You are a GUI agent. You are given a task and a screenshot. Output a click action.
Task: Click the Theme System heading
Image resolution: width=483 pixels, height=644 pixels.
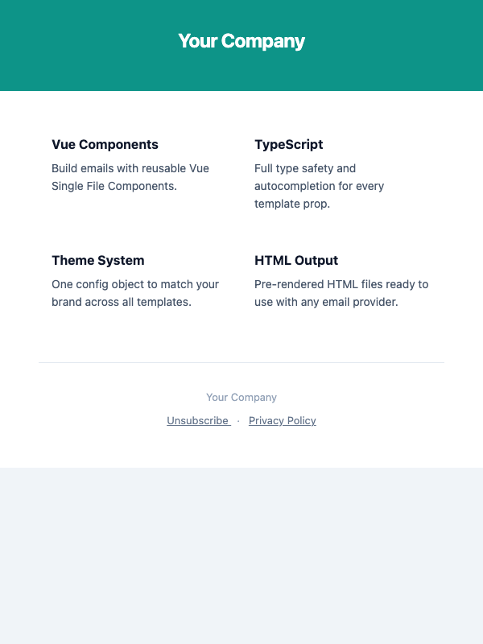(x=98, y=261)
